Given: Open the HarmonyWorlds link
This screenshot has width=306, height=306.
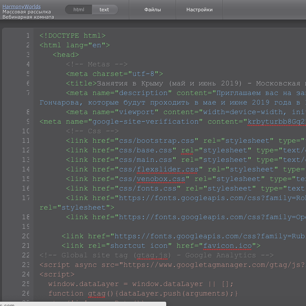Looking at the screenshot, I should click(21, 7).
